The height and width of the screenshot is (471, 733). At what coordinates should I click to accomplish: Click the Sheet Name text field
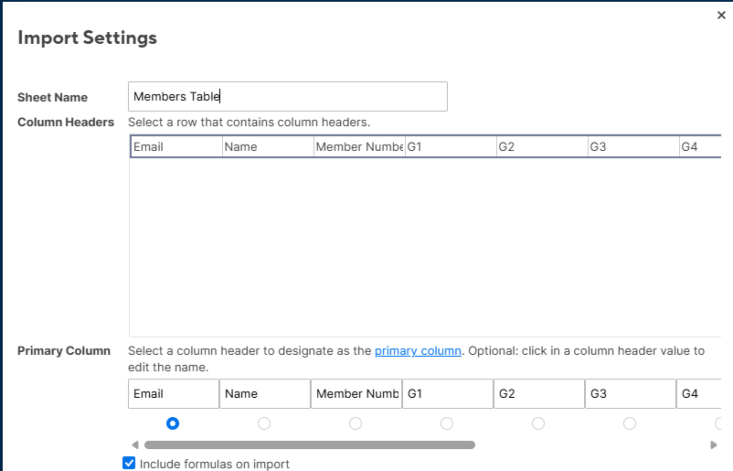288,96
